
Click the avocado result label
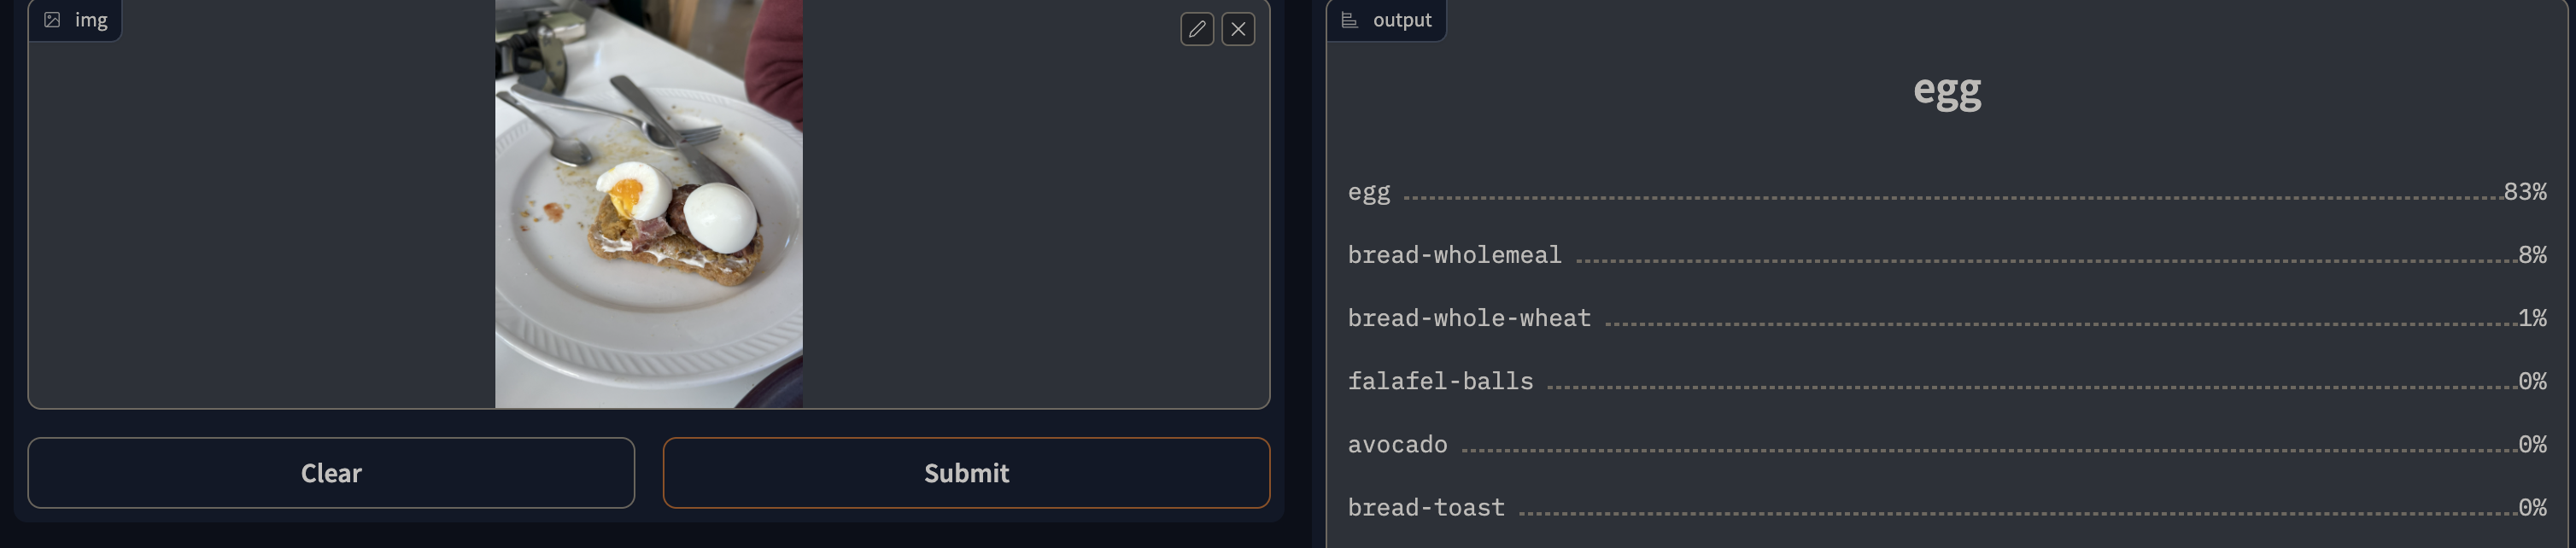pyautogui.click(x=1397, y=444)
